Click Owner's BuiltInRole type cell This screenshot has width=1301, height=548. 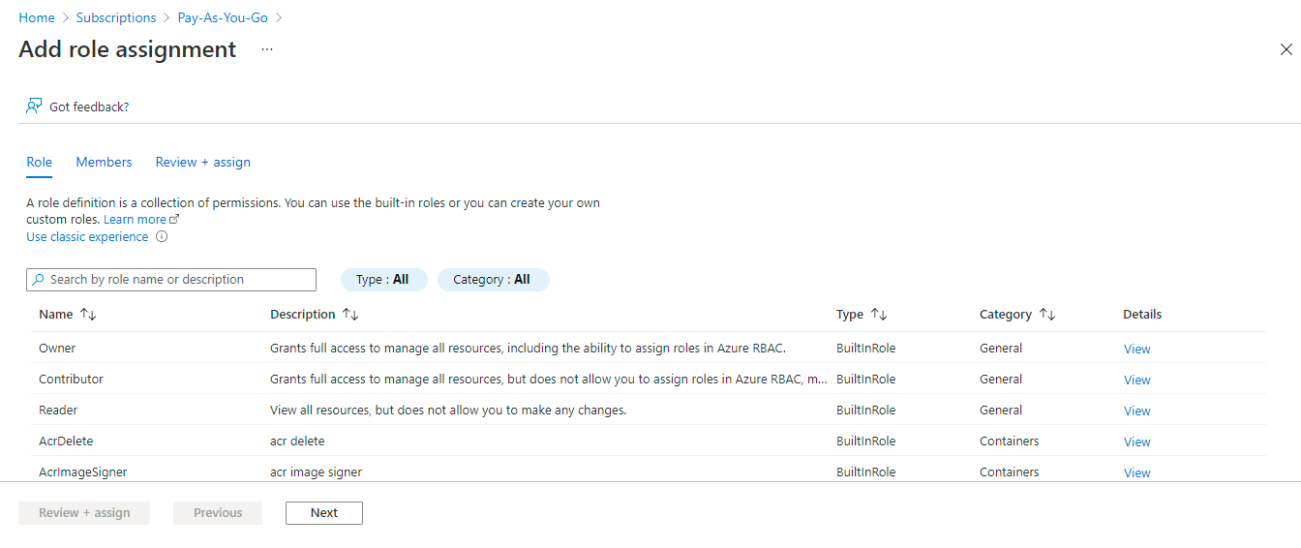click(866, 349)
